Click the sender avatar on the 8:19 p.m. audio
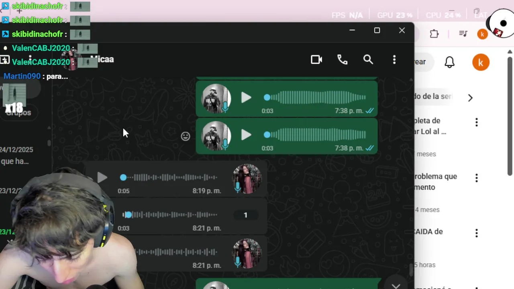Viewport: 514px width, 289px height. [x=247, y=179]
